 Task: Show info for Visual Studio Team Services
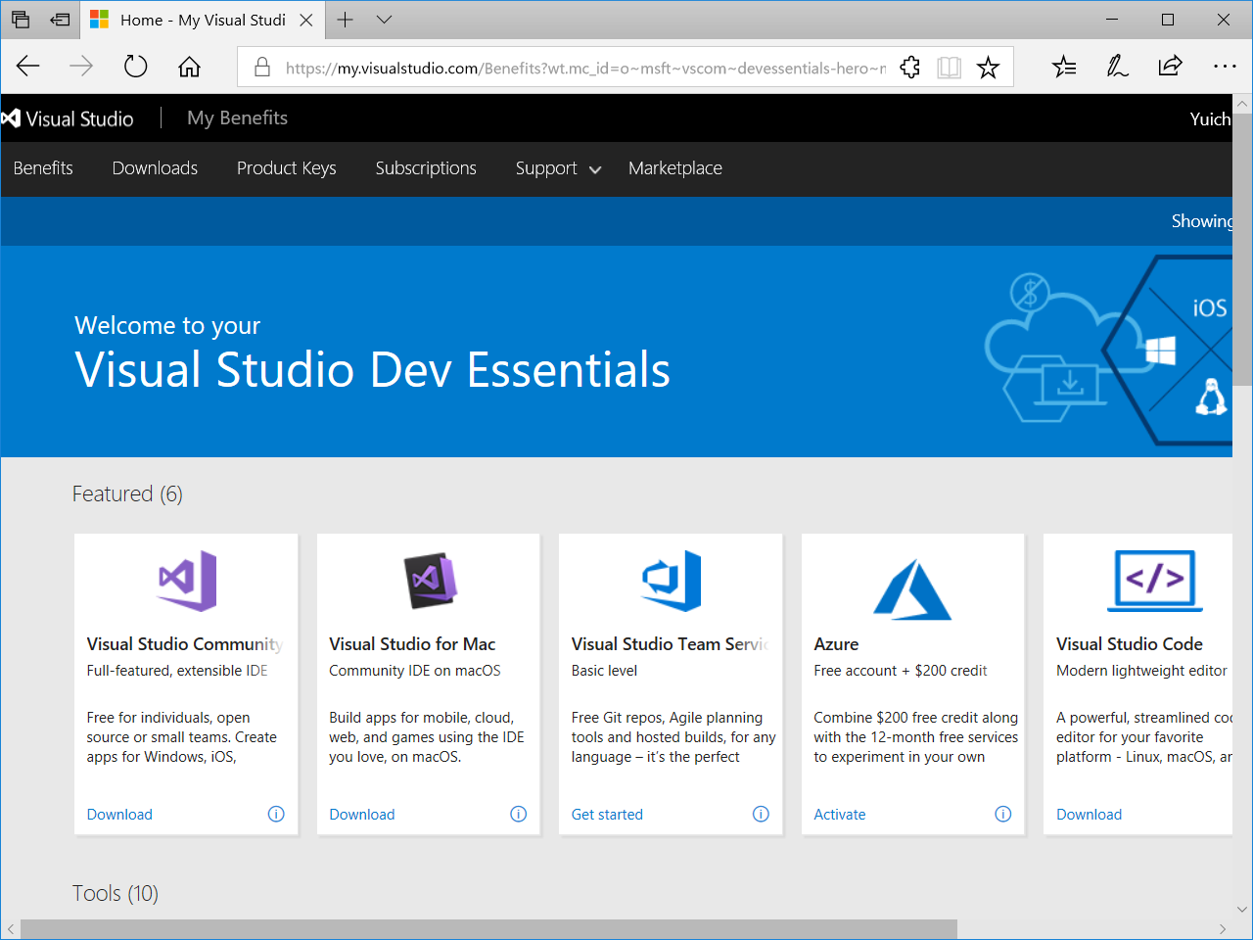[x=761, y=815]
